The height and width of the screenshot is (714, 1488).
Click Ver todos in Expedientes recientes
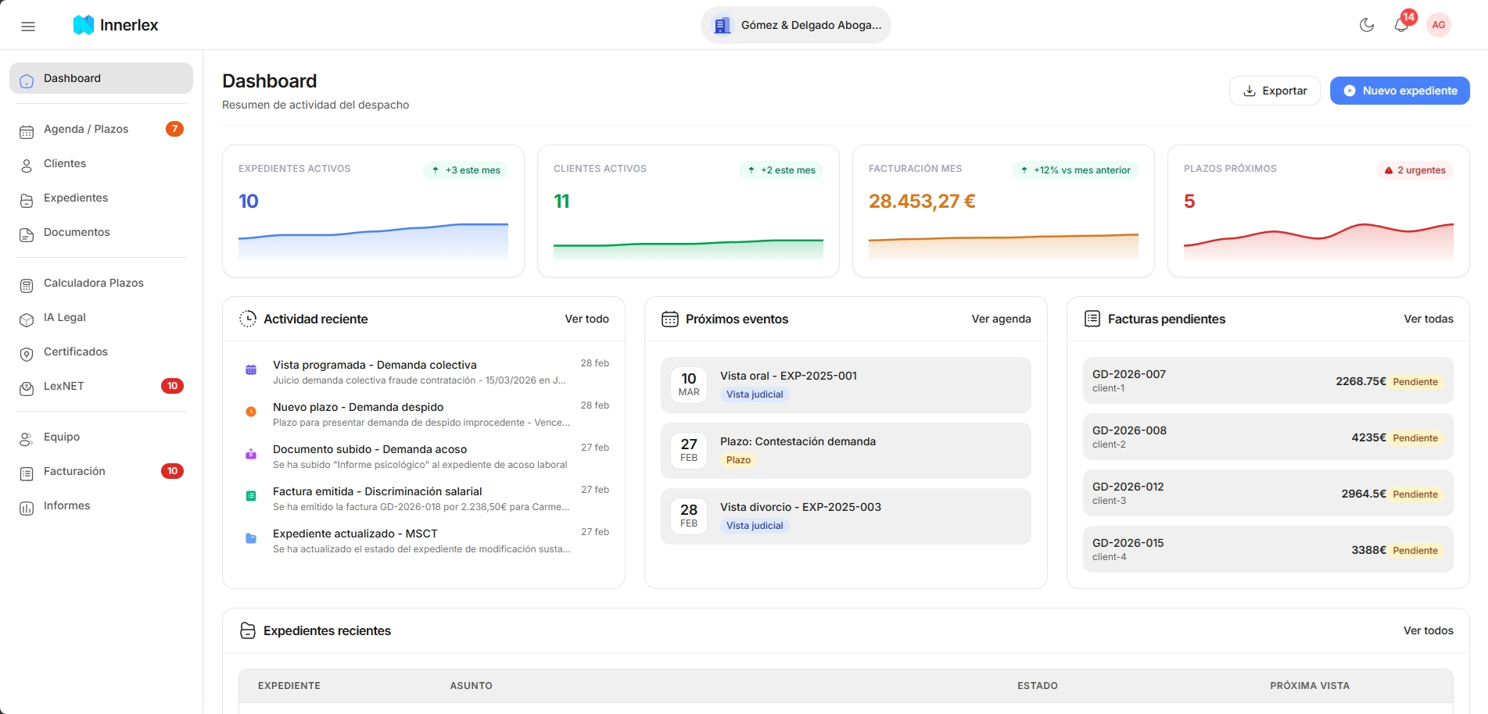(x=1428, y=630)
